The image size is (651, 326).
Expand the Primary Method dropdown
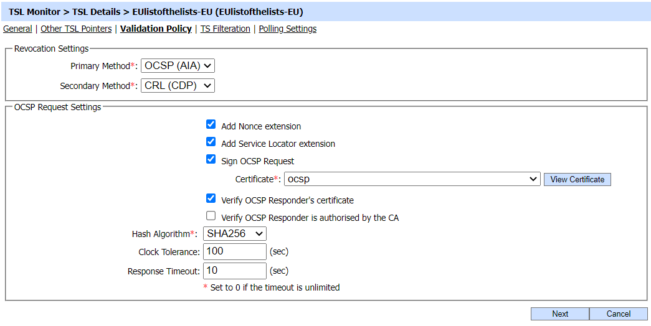tap(178, 66)
